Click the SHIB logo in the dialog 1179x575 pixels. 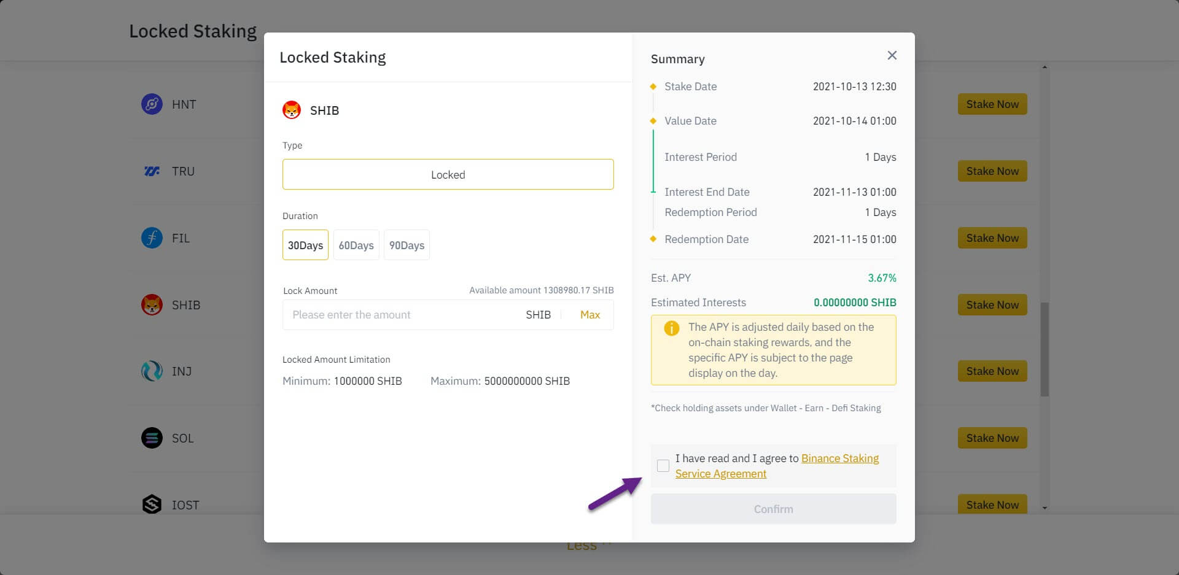[292, 110]
